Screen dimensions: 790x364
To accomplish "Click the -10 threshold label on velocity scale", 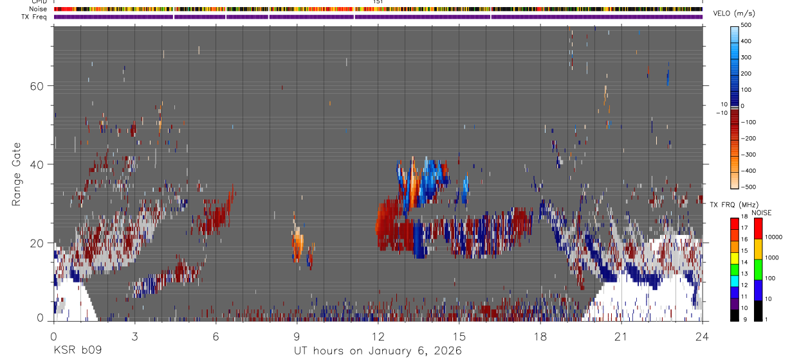I will (721, 112).
